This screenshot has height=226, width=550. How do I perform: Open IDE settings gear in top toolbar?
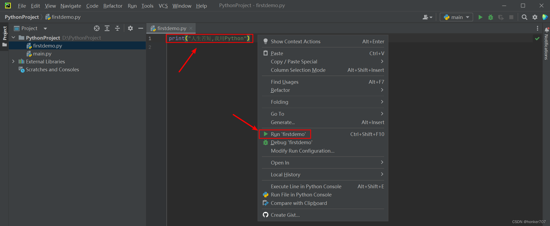[535, 17]
